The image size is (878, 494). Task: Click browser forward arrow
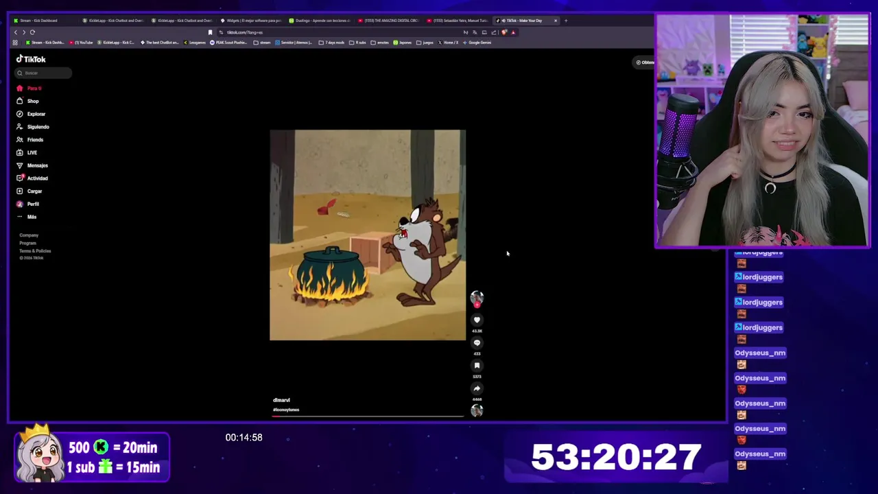click(24, 32)
